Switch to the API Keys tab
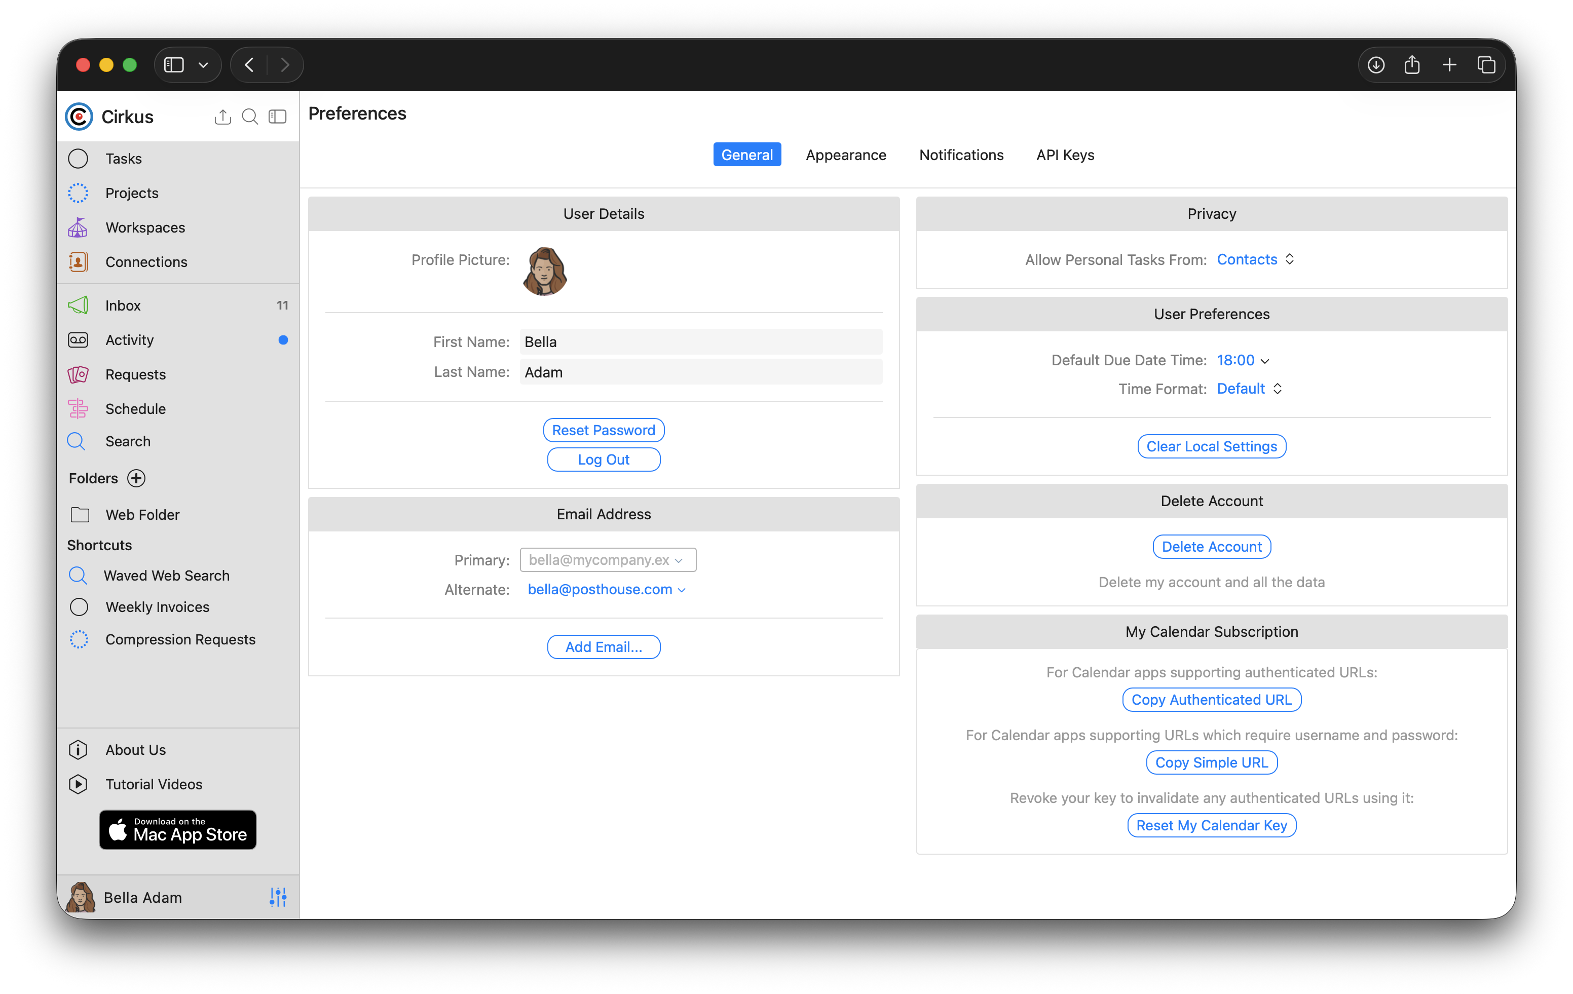 pos(1065,155)
